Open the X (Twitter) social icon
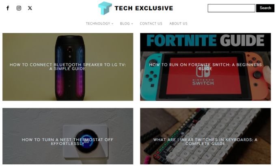This screenshot has width=276, height=166. tap(30, 8)
